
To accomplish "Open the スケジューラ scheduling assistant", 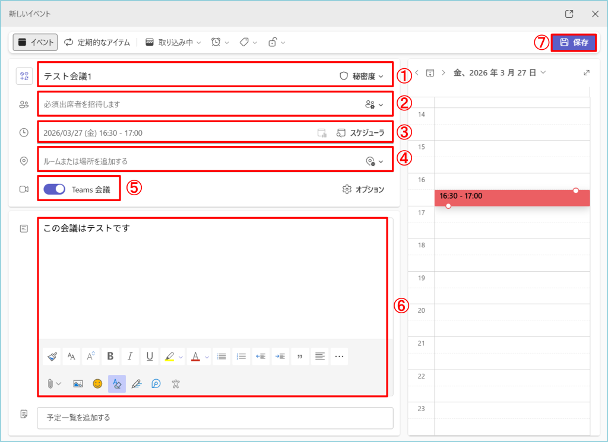I will click(x=360, y=133).
